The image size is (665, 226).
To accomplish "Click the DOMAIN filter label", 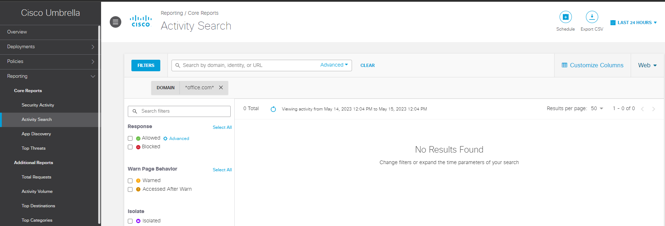I will (x=165, y=88).
